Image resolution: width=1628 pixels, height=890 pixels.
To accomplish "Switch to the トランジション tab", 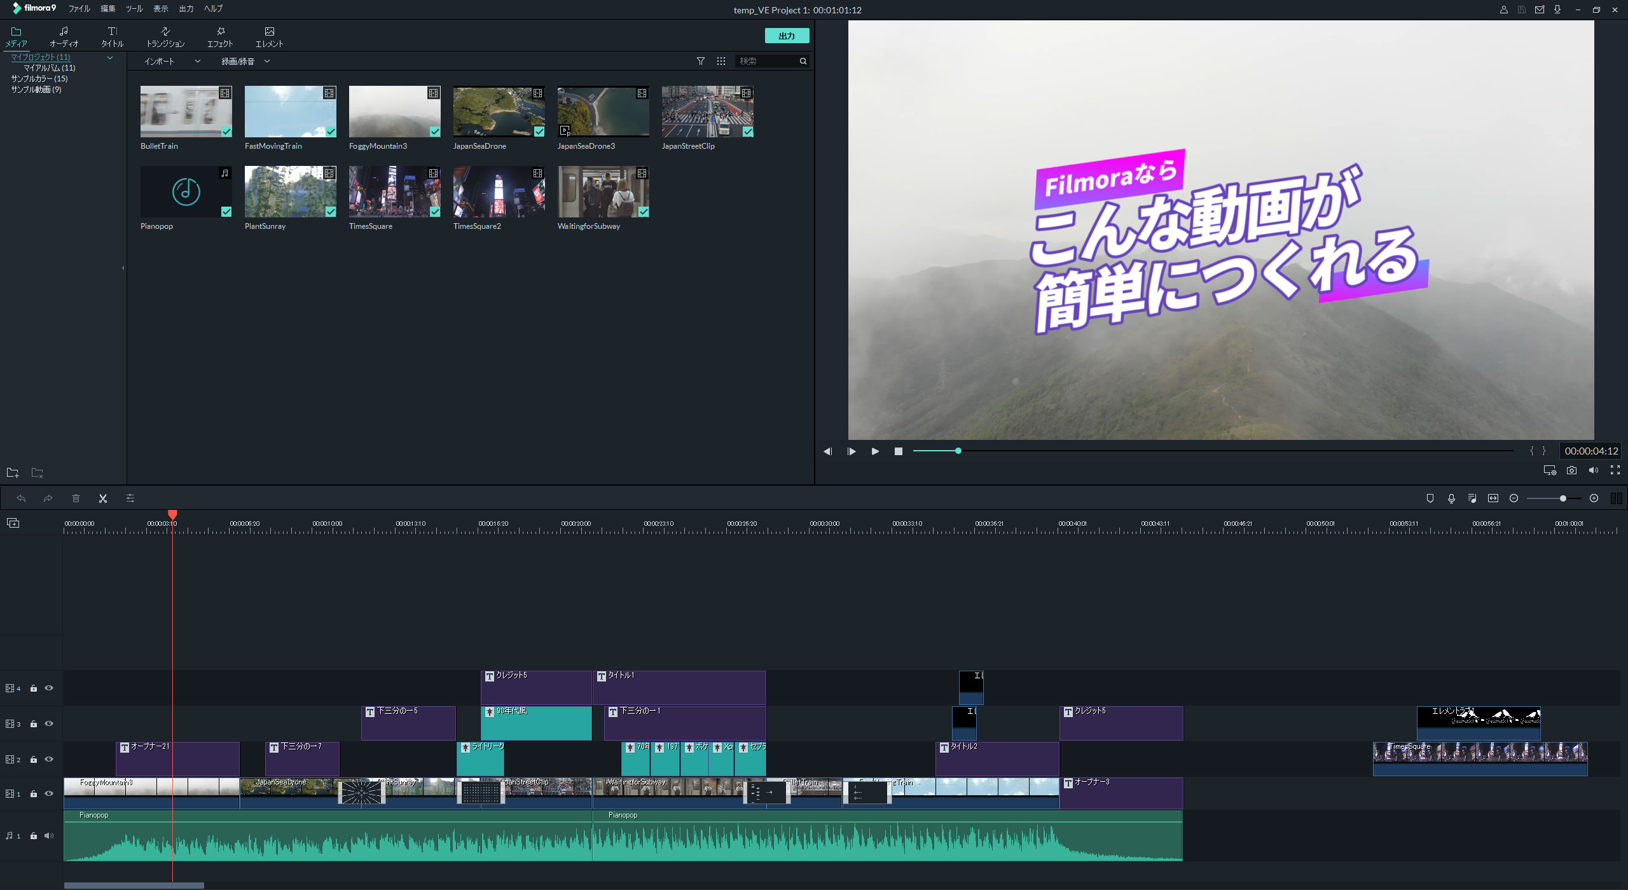I will click(x=165, y=36).
